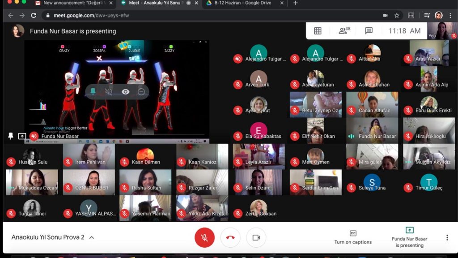Click your own self-view thumbnail labeled You

click(442, 31)
